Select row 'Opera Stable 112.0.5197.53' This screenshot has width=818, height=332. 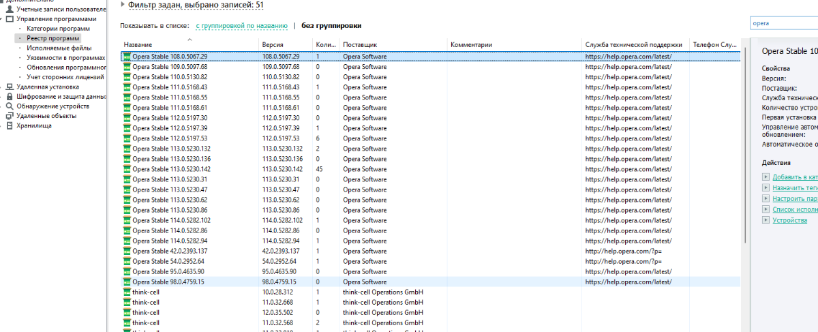(430, 138)
